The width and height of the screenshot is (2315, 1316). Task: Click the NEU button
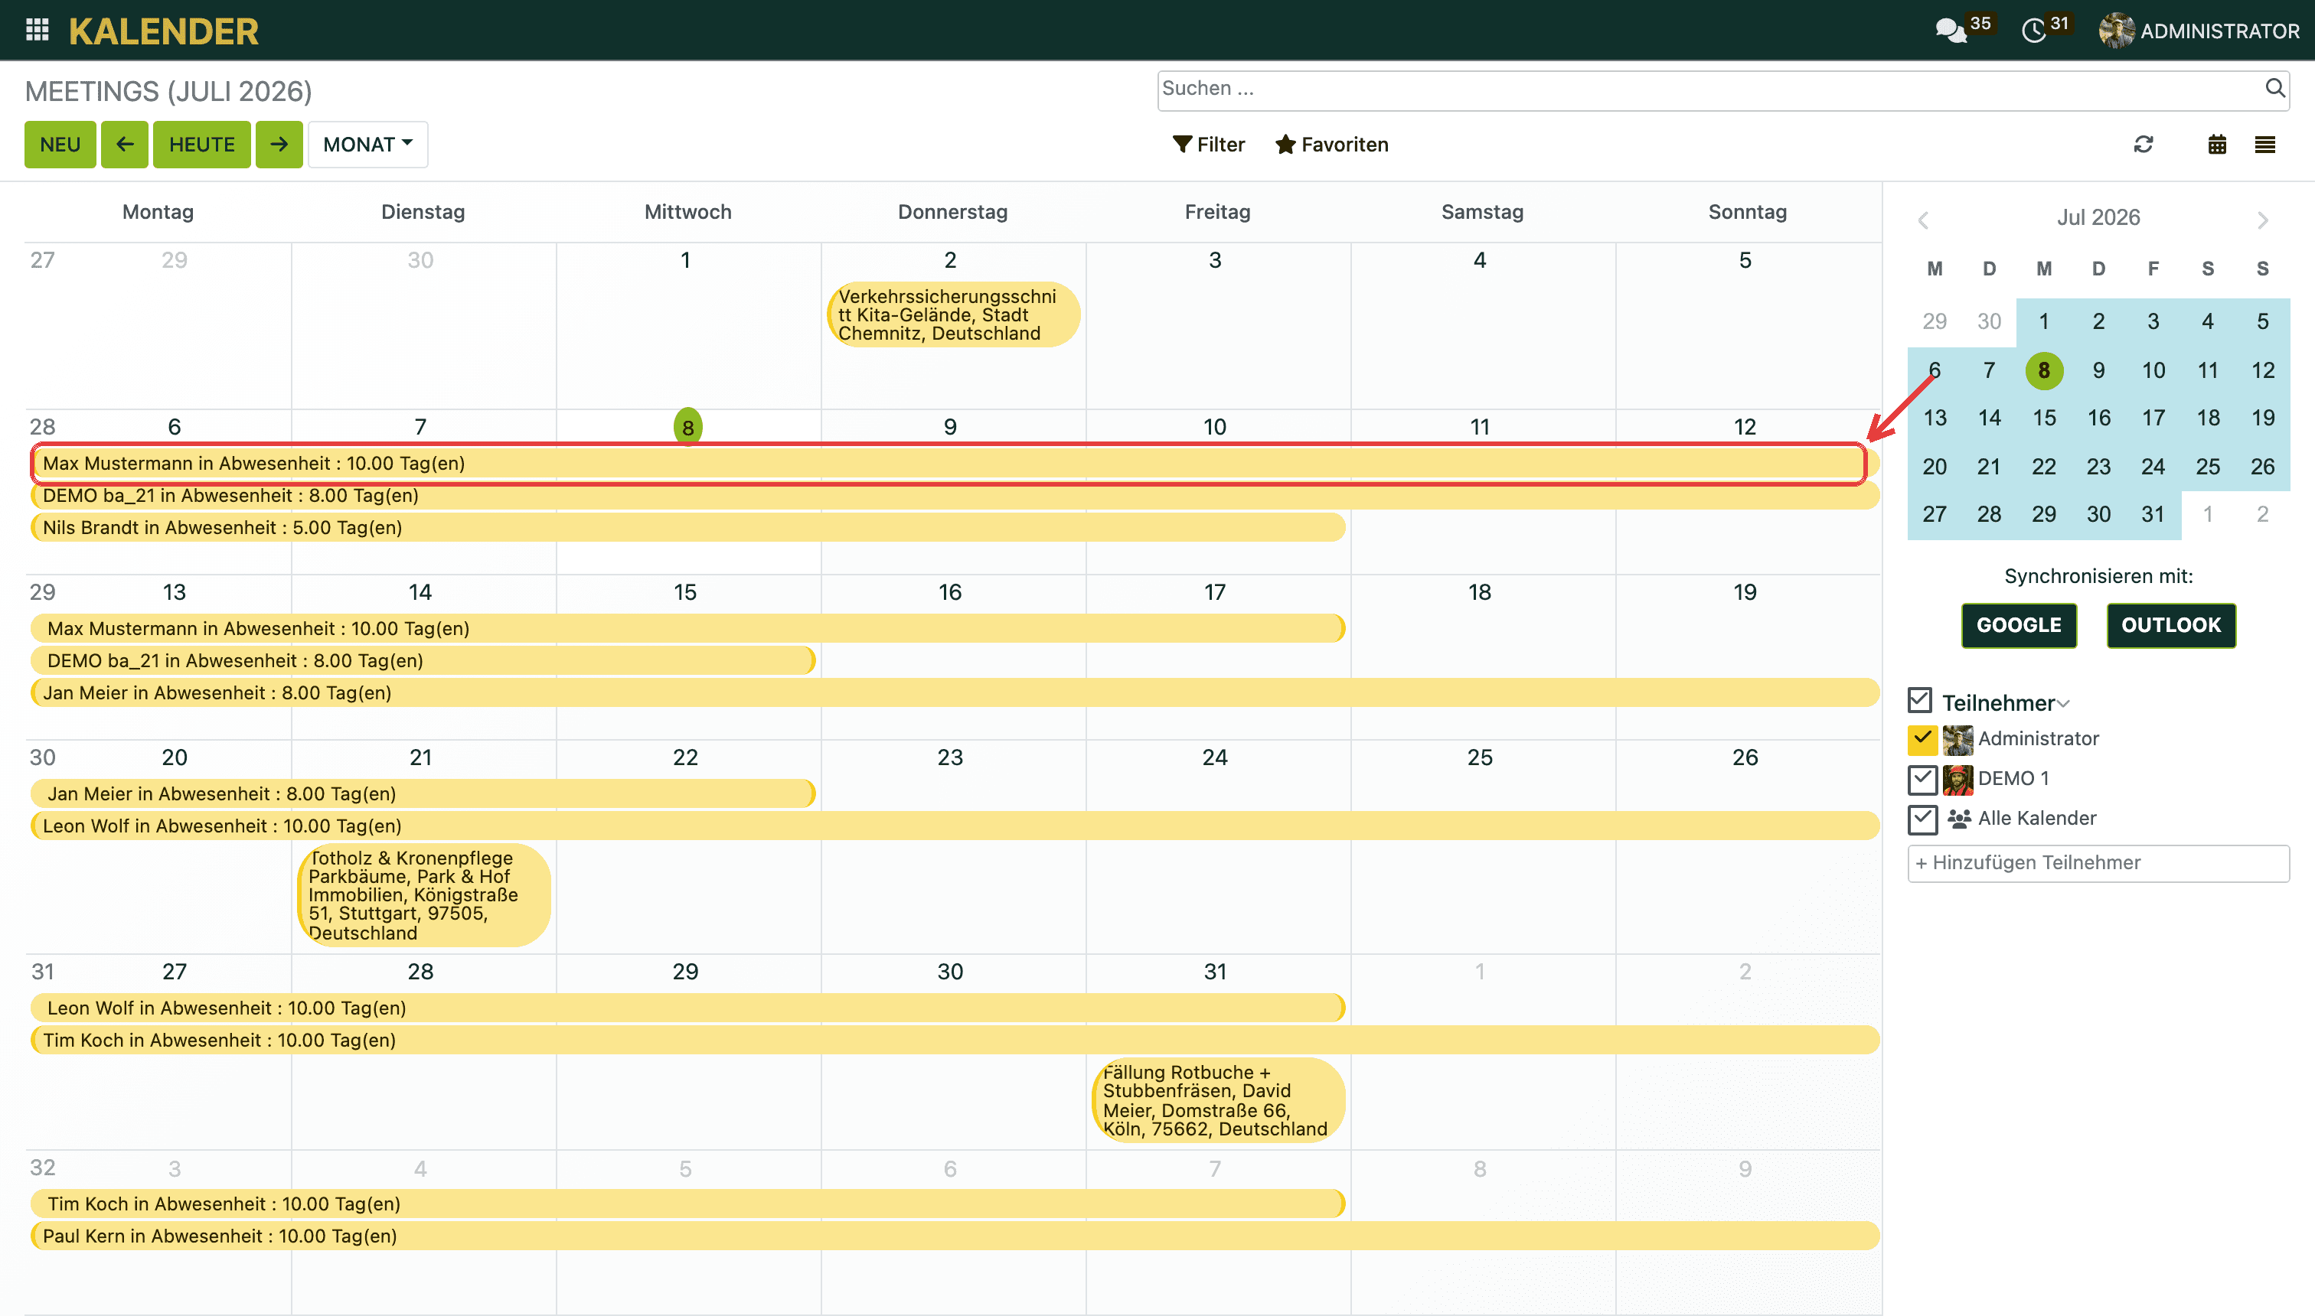click(x=60, y=145)
